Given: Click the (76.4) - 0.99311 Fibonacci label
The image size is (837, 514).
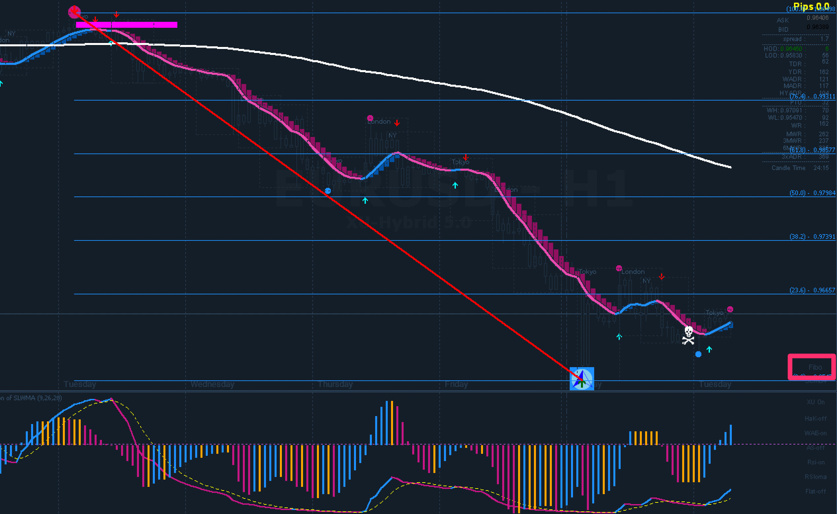Looking at the screenshot, I should click(x=812, y=96).
